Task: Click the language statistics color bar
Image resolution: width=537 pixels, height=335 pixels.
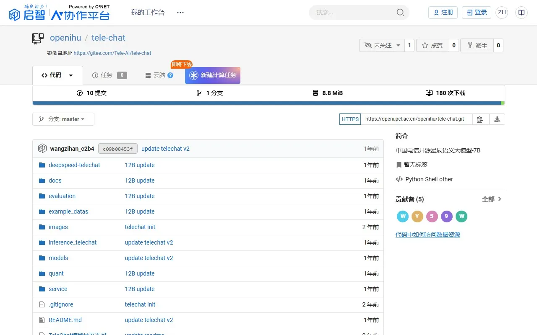Action: tap(268, 103)
